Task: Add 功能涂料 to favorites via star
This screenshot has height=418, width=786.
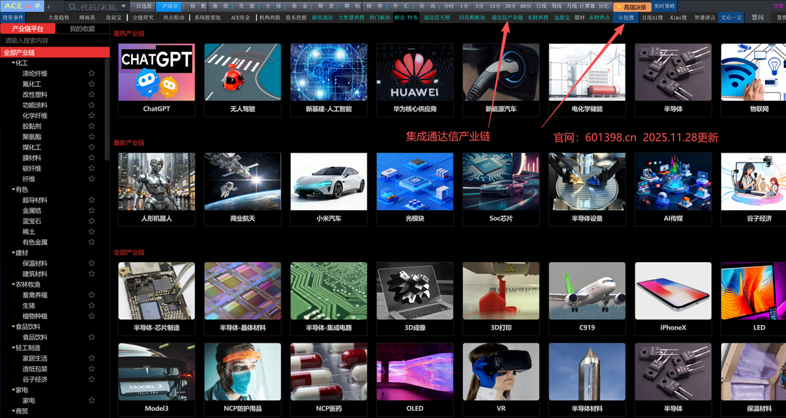Action: tap(92, 105)
